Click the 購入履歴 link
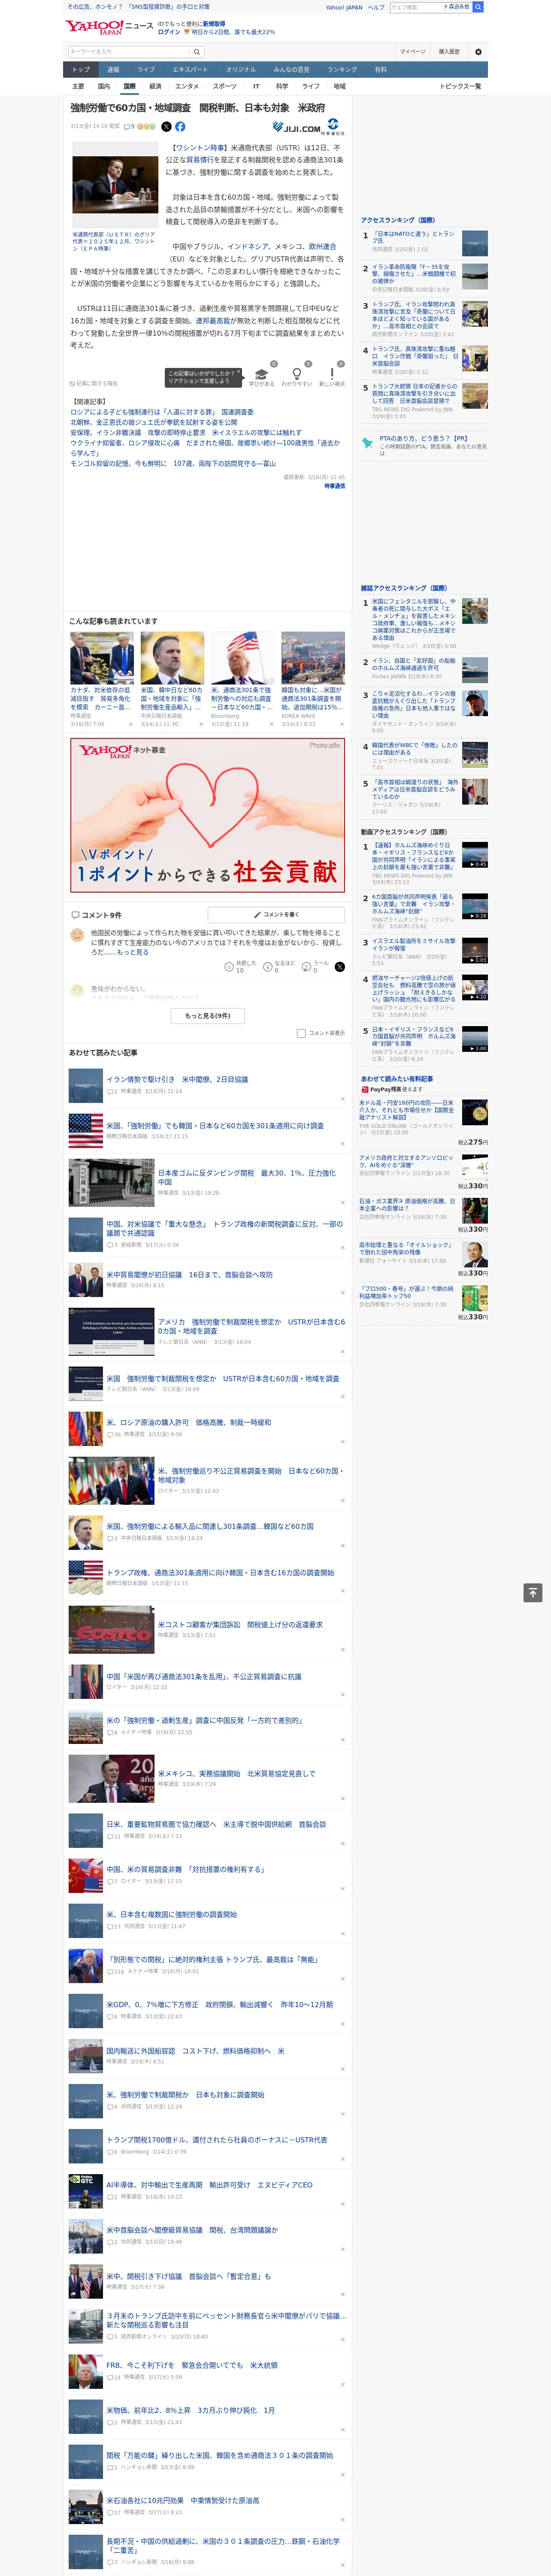 (x=449, y=52)
